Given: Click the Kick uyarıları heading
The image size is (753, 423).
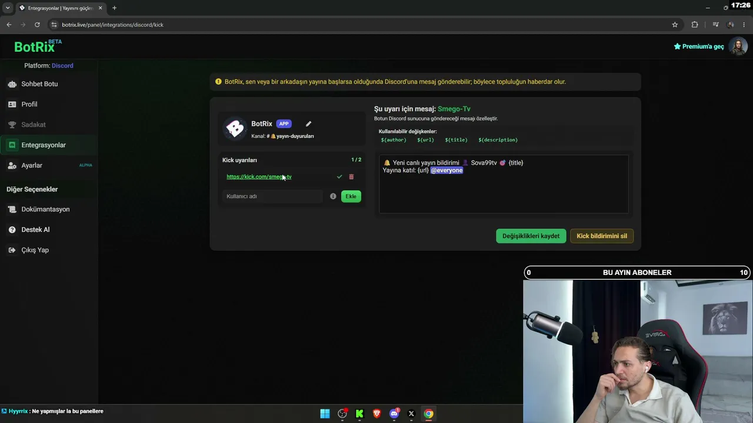Looking at the screenshot, I should tap(239, 160).
